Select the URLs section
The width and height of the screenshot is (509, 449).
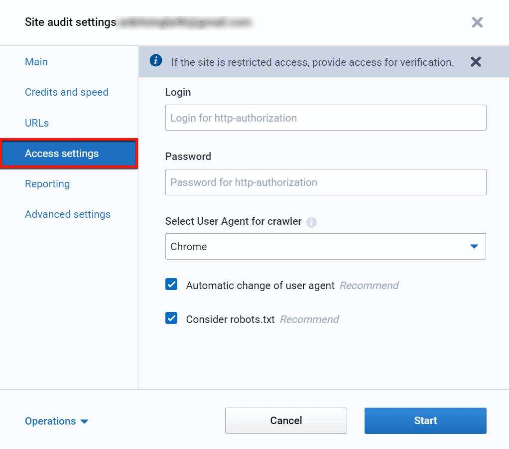click(x=36, y=123)
